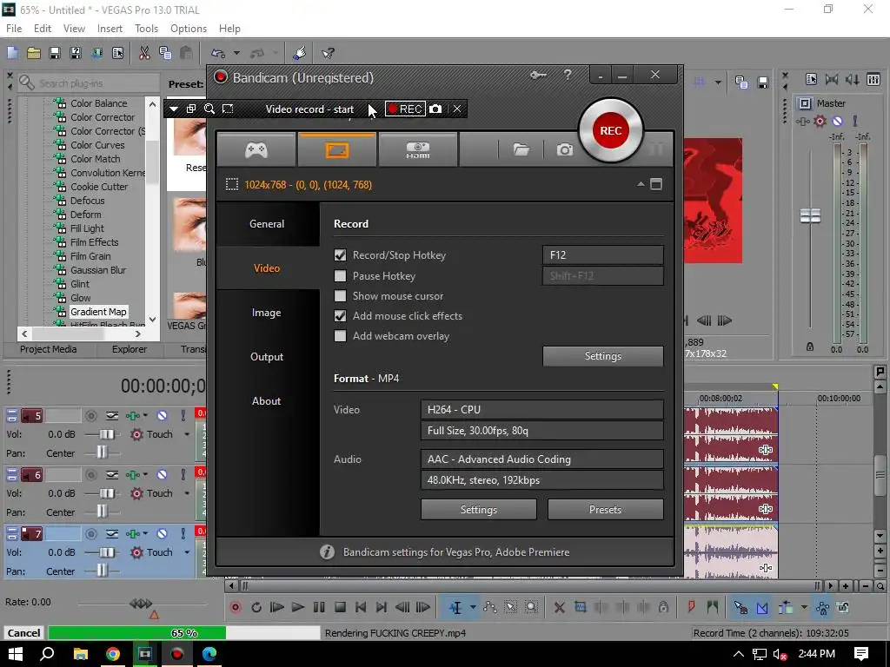Open overlay bar dropdown triangle menu
The height and width of the screenshot is (667, 890).
point(174,109)
